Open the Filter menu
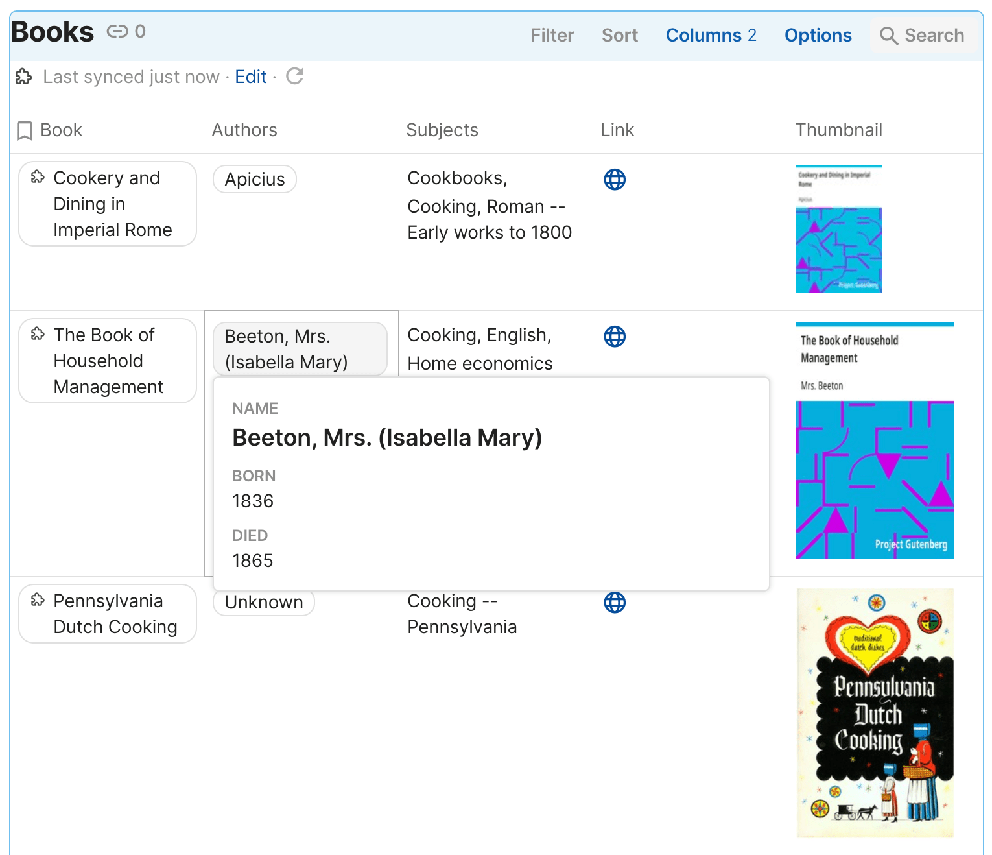992x855 pixels. [552, 35]
